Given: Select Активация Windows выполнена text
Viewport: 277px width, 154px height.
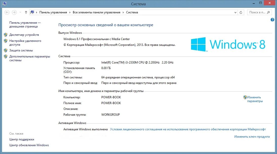Looking at the screenshot, I should (85, 129).
